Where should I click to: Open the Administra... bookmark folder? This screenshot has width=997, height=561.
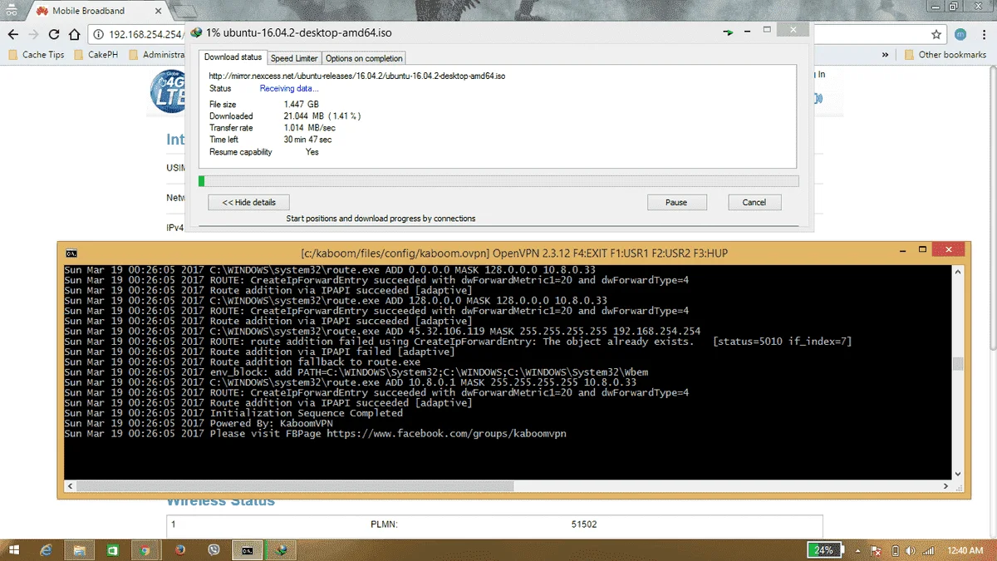[x=157, y=55]
